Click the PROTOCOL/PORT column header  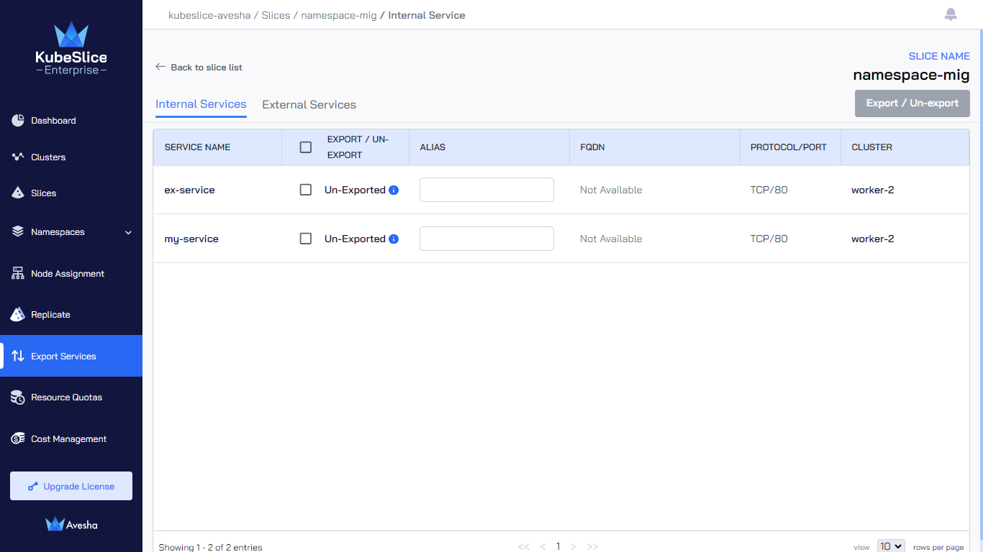tap(789, 147)
